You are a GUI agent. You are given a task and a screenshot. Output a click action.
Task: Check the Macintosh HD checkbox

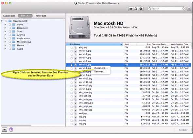(x=6, y=21)
